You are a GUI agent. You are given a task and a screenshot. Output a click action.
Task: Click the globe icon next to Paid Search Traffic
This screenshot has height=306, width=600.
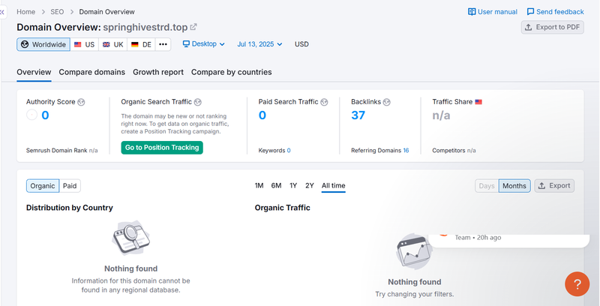(x=324, y=102)
